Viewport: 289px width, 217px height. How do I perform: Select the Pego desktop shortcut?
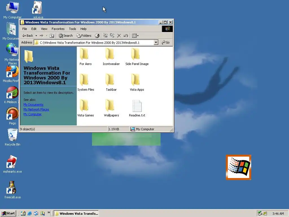(12, 116)
